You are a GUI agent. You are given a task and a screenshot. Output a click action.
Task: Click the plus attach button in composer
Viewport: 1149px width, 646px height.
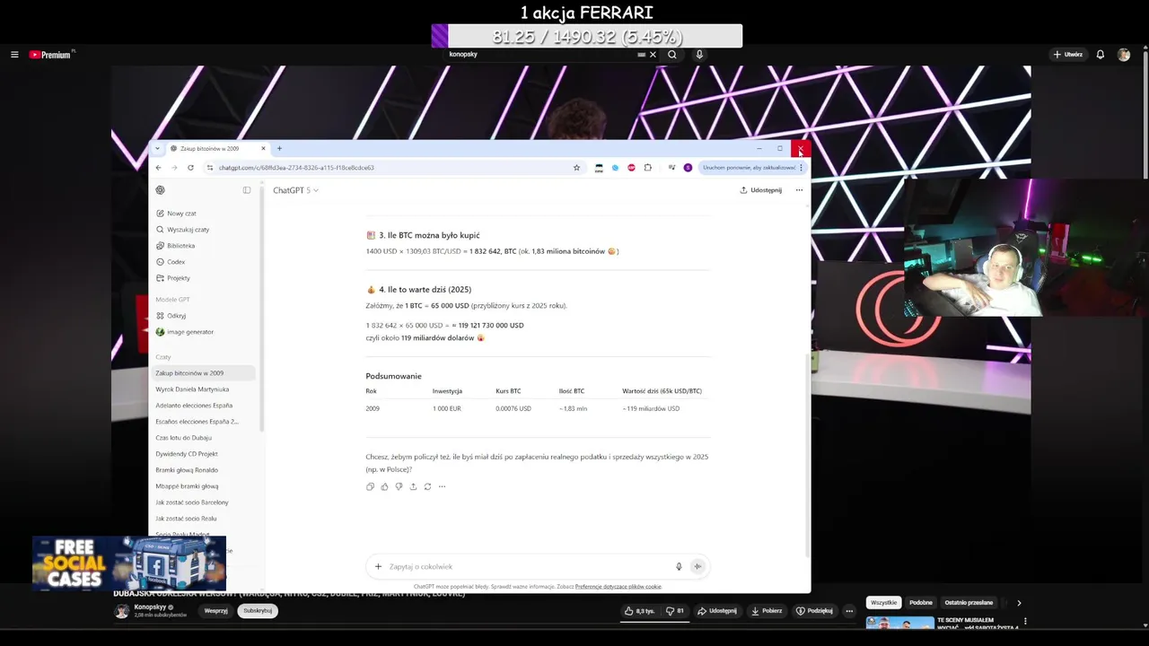click(x=378, y=566)
